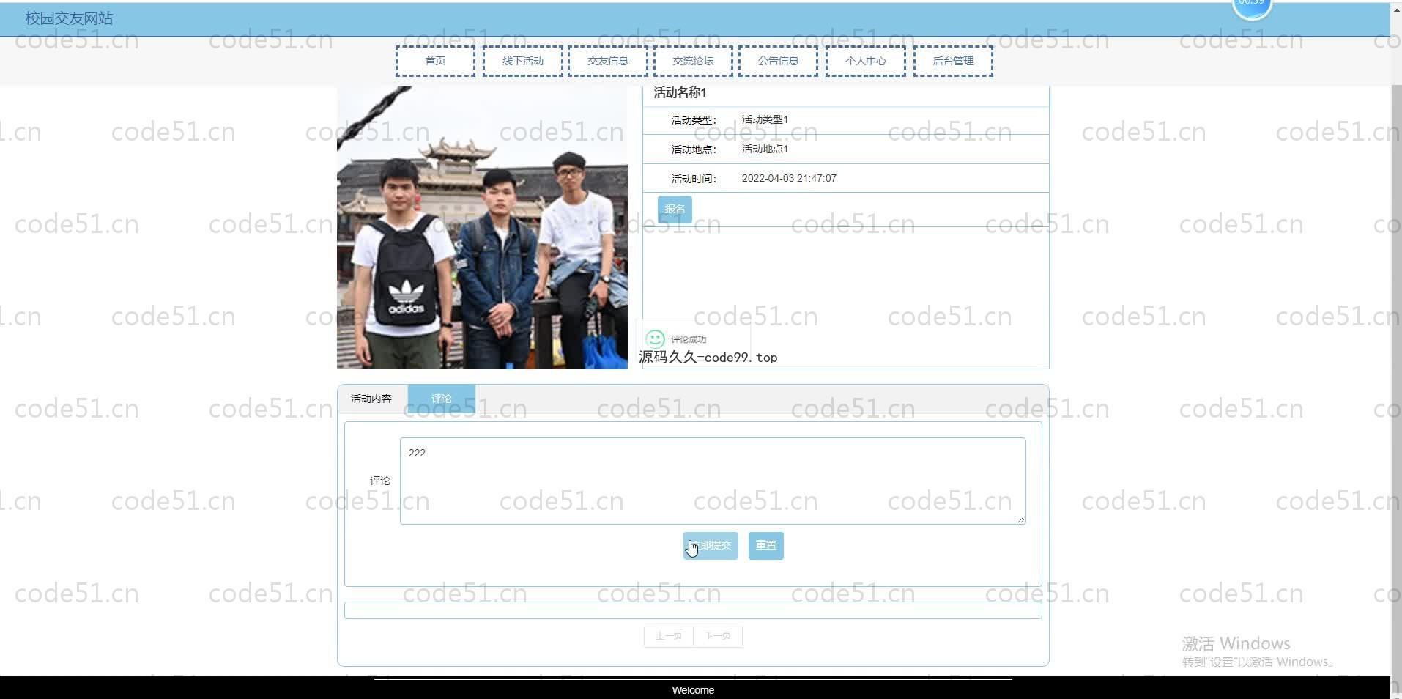Enter 后台管理 from the navigation bar

point(952,62)
